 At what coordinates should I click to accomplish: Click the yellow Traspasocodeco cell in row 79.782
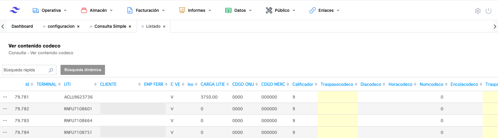338,109
